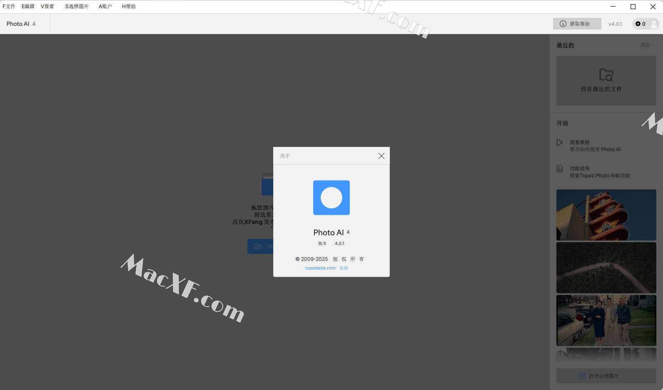This screenshot has width=663, height=390.
Task: Open the V查看 menu
Action: 47,6
